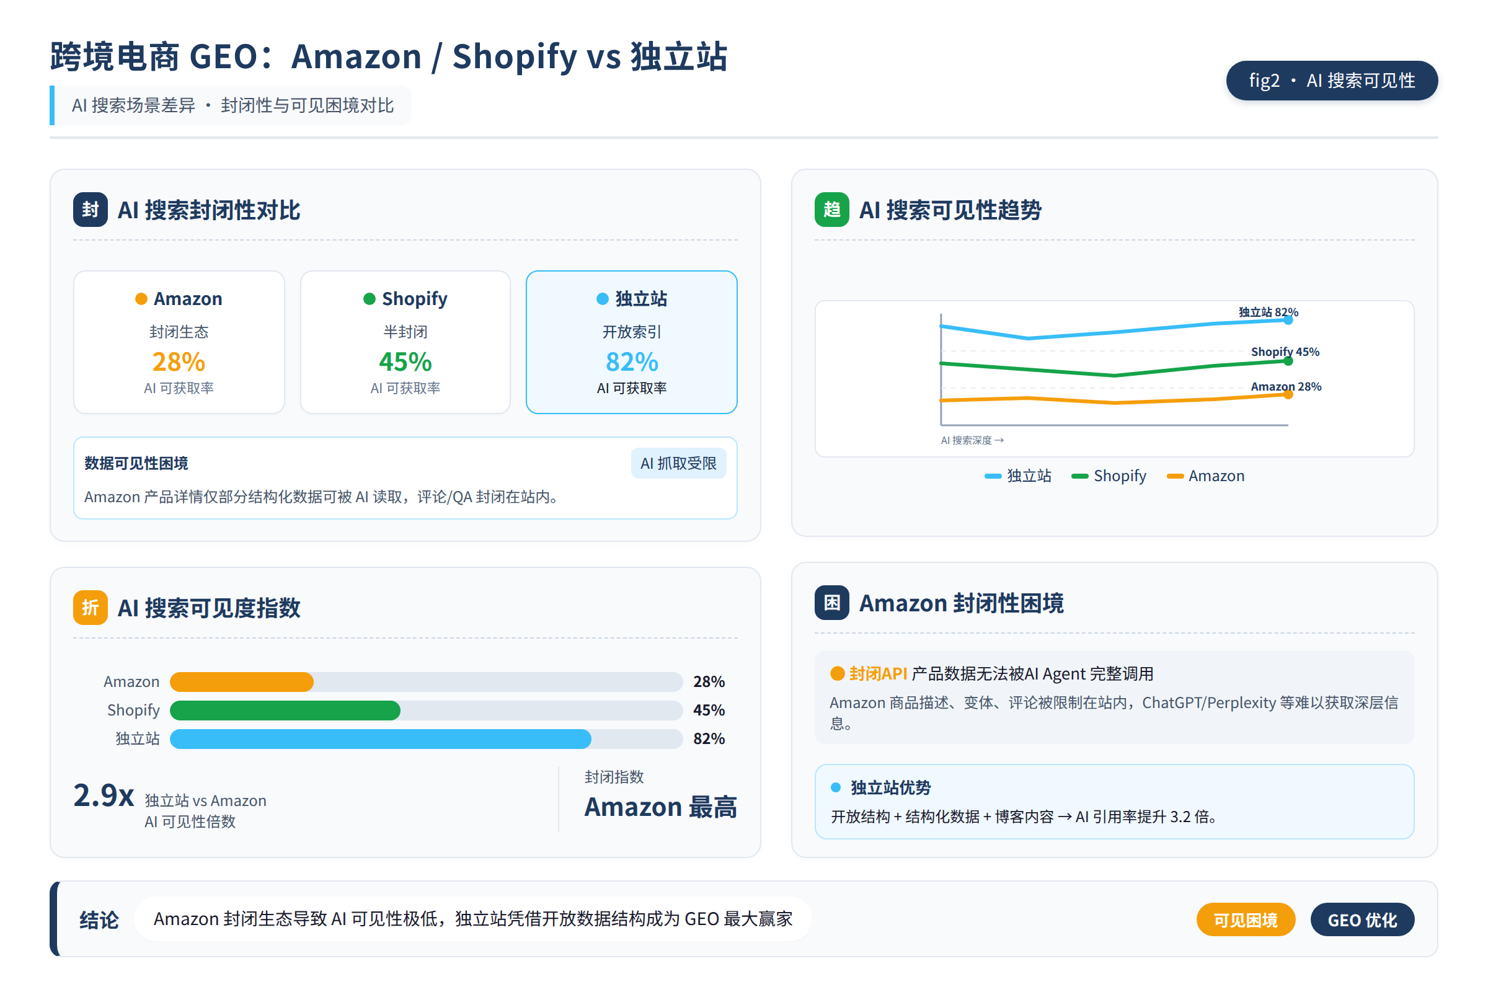Click the blue 独立站 82% progress bar
The image size is (1488, 992).
pyautogui.click(x=380, y=738)
